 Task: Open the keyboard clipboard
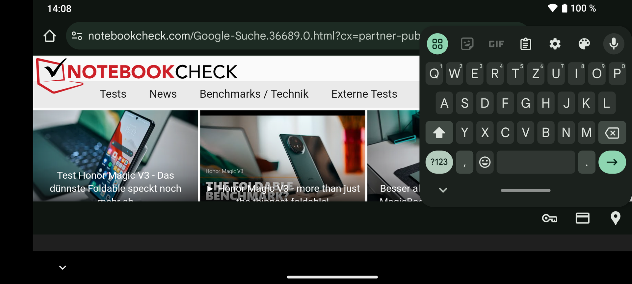(x=526, y=44)
